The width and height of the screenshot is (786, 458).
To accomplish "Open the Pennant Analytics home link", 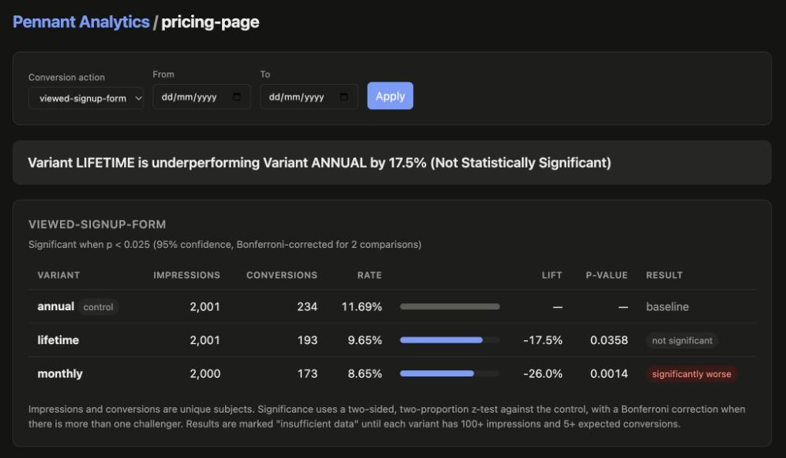I will [x=81, y=22].
